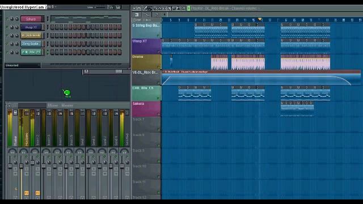Click the Selected mixer track strip
The width and height of the screenshot is (363, 204).
click(x=125, y=128)
